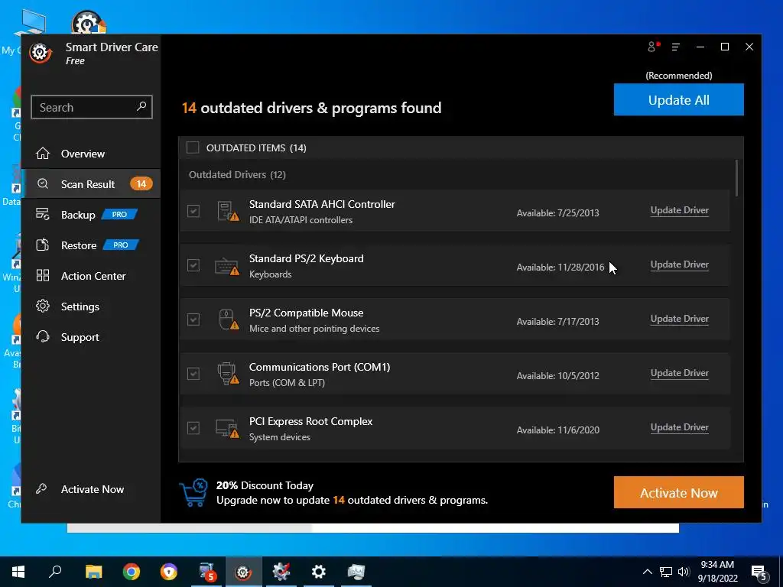Open Action Center in sidebar
This screenshot has width=783, height=587.
tap(91, 275)
